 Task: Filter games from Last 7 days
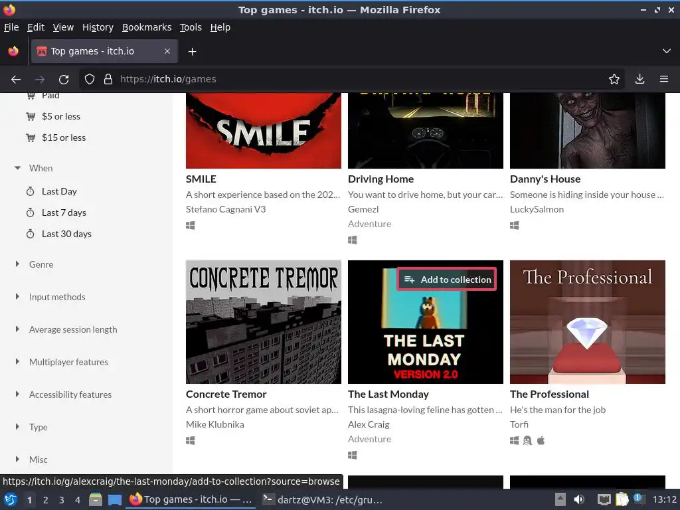pos(64,212)
